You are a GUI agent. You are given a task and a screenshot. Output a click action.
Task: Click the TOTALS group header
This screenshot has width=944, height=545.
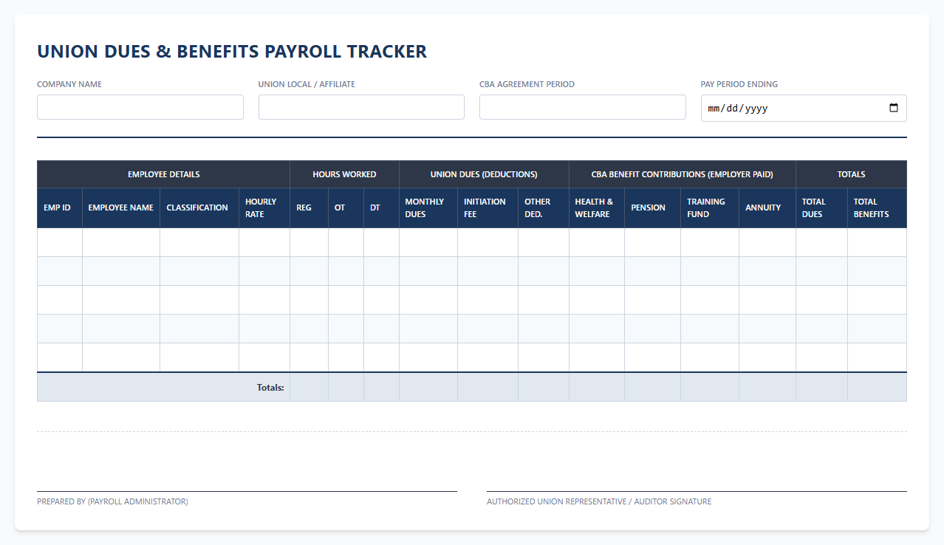(x=852, y=174)
